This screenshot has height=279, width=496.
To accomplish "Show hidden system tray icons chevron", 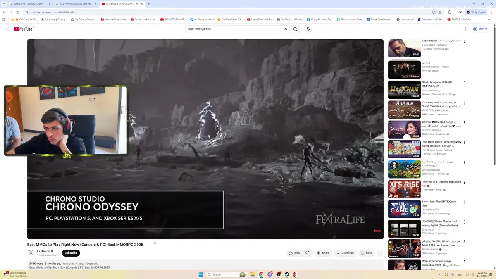I will coord(440,274).
